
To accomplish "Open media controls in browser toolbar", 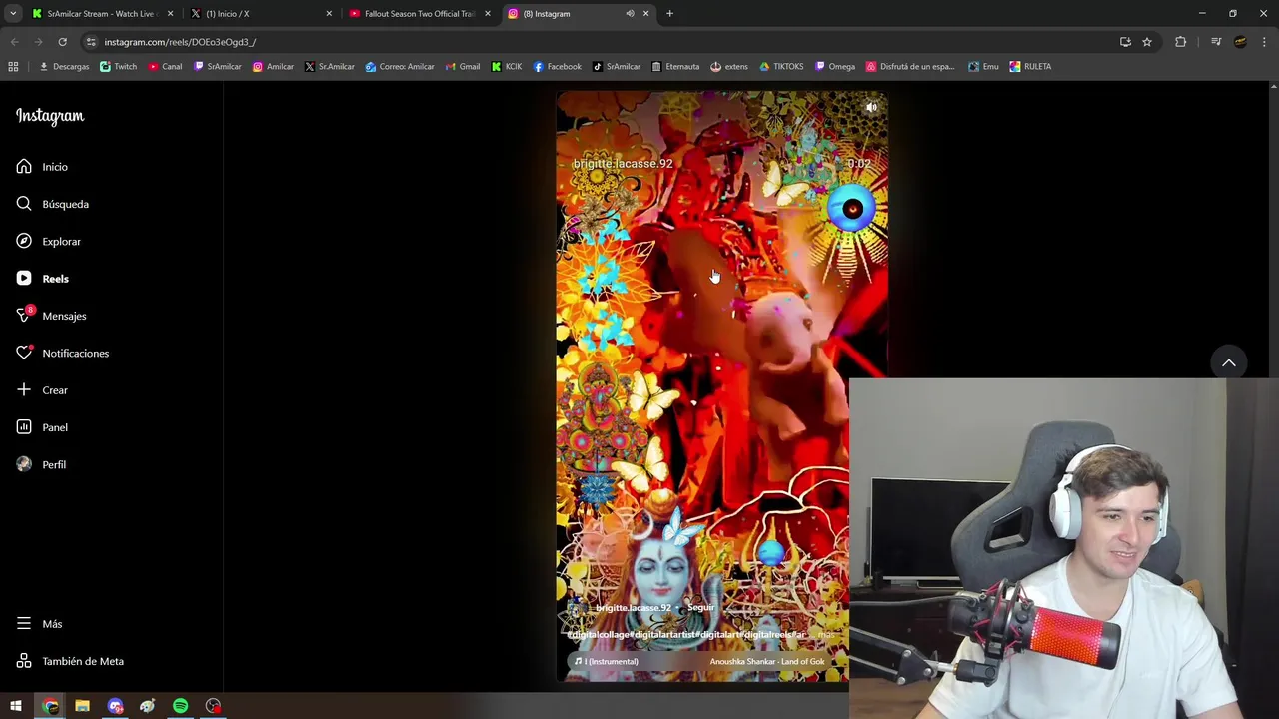I will 1215,42.
